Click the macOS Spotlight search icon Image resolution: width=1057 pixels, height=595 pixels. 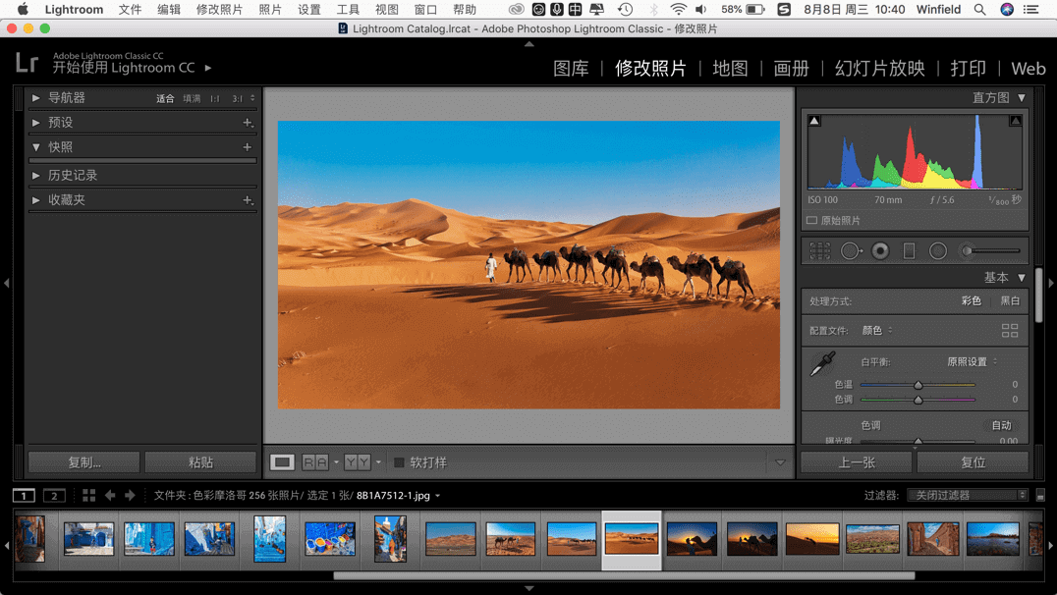point(979,10)
